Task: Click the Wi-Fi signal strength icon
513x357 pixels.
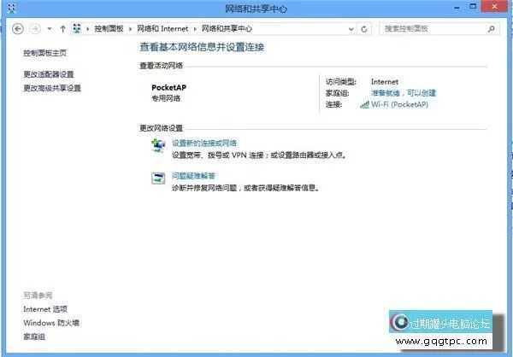Action: 364,105
